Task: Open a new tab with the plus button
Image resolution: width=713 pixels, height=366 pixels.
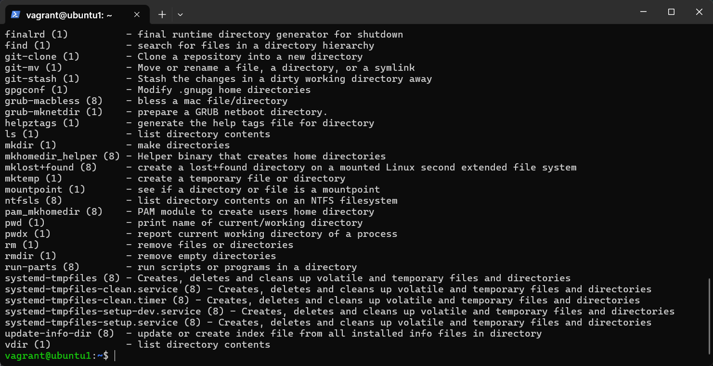Action: pos(162,14)
